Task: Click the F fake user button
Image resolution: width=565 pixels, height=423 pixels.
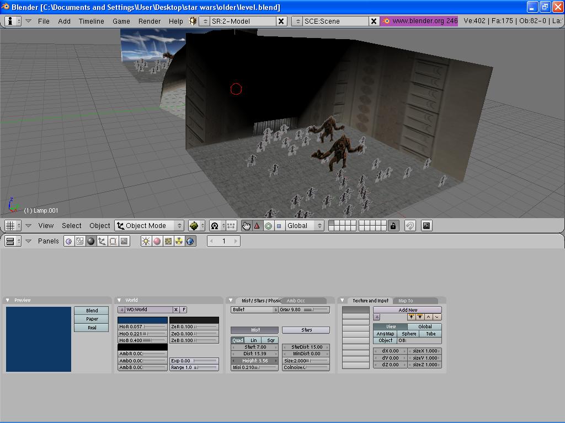Action: (x=184, y=310)
